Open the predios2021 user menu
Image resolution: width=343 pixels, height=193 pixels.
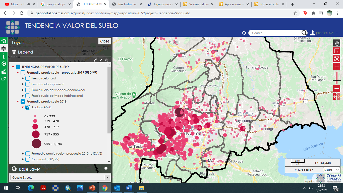click(324, 33)
